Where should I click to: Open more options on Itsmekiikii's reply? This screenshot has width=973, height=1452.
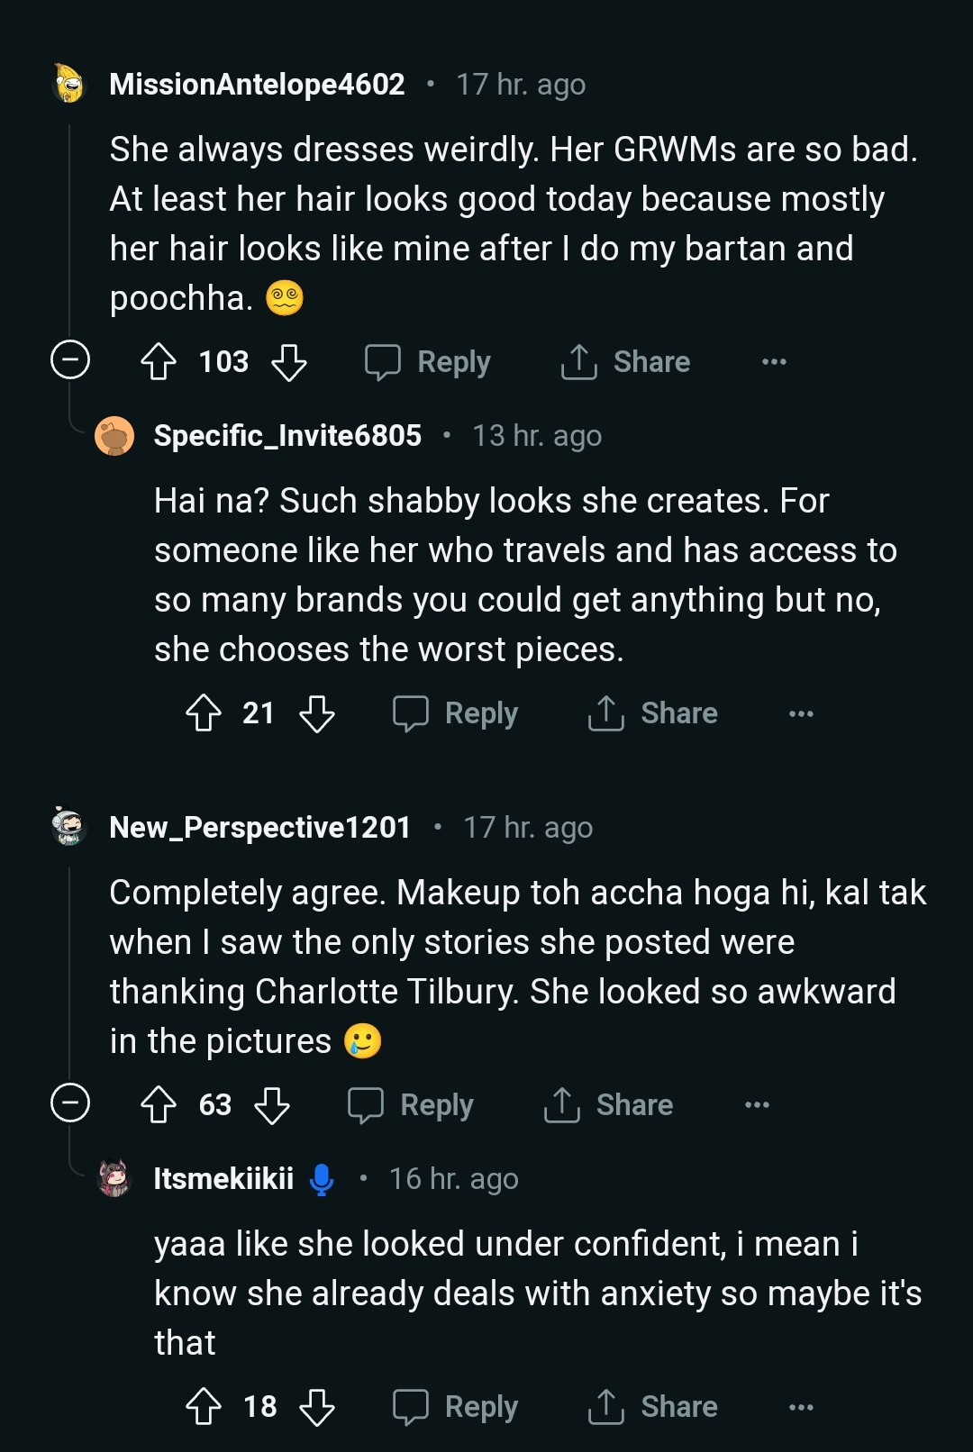(x=801, y=1407)
